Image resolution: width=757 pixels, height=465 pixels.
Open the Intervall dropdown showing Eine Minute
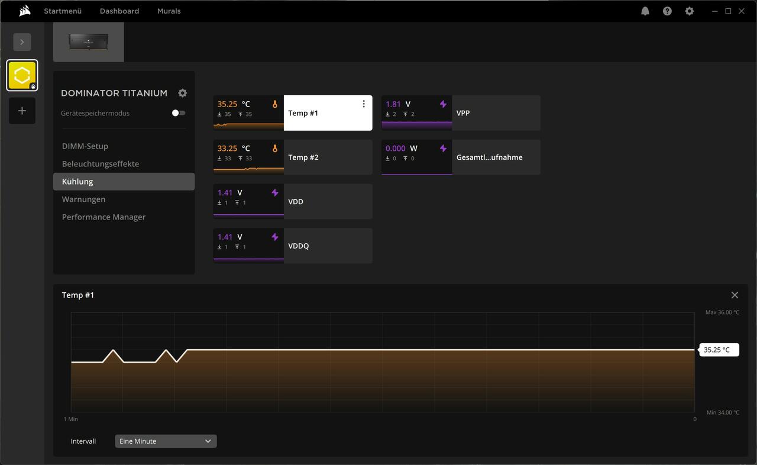click(x=166, y=441)
